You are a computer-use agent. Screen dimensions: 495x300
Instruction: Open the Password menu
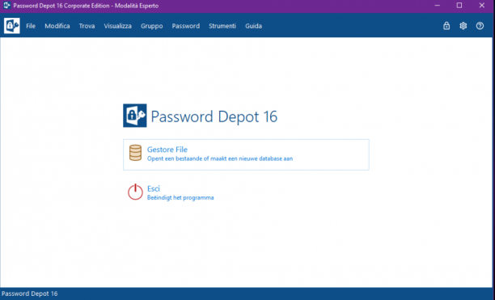coord(186,26)
